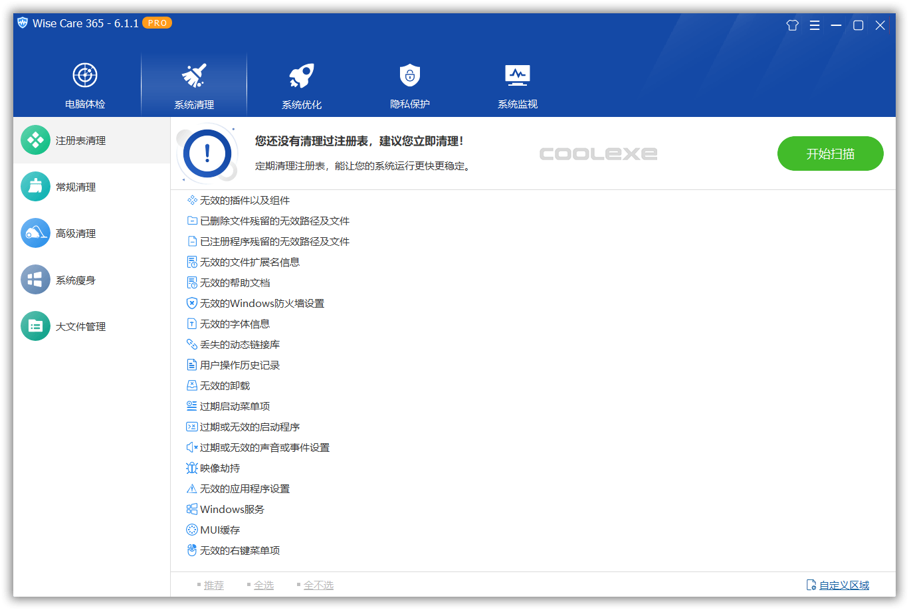Viewport: 909px width, 610px height.
Task: Click the speaker icon for 过期或无效的声音或事件设置
Action: click(192, 447)
